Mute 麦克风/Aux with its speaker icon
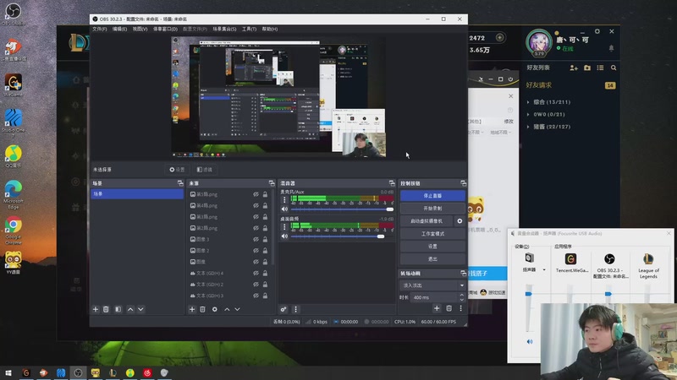 click(284, 209)
